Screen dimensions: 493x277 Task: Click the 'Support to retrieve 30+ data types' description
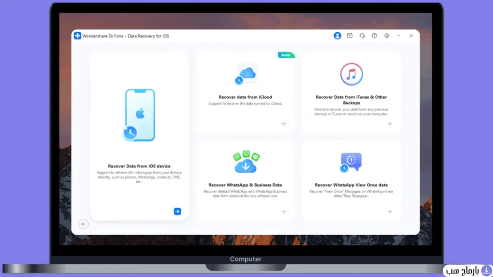click(x=139, y=177)
